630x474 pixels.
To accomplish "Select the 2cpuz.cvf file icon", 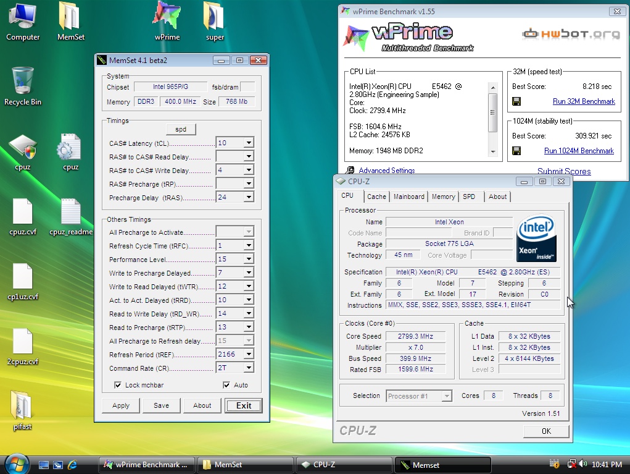I will point(23,347).
